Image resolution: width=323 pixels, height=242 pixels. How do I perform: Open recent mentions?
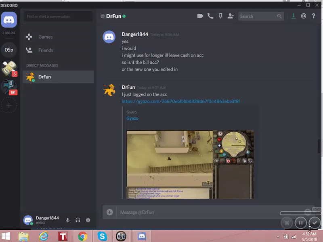[x=304, y=16]
